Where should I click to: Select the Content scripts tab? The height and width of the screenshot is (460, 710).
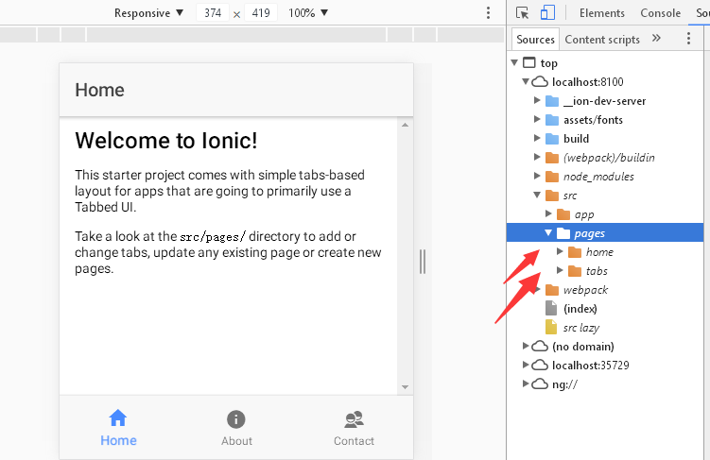[602, 40]
